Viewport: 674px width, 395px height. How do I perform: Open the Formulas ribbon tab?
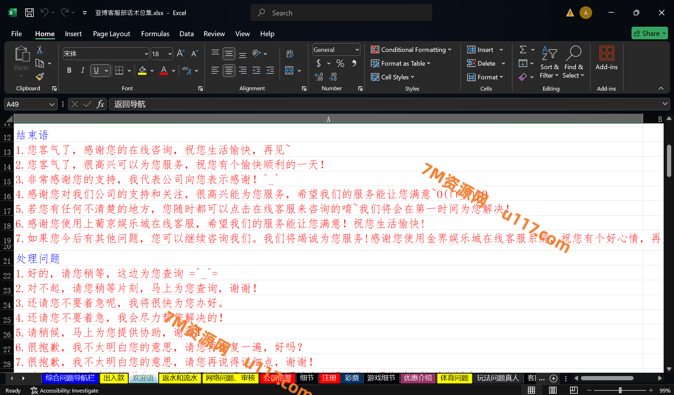(155, 34)
